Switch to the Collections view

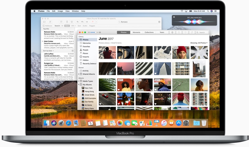(149, 32)
